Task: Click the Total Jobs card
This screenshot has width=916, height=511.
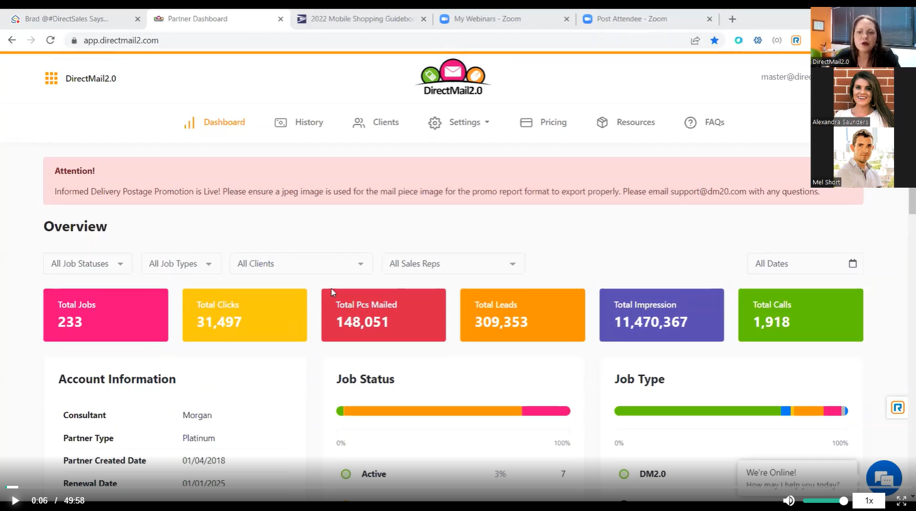Action: [106, 315]
